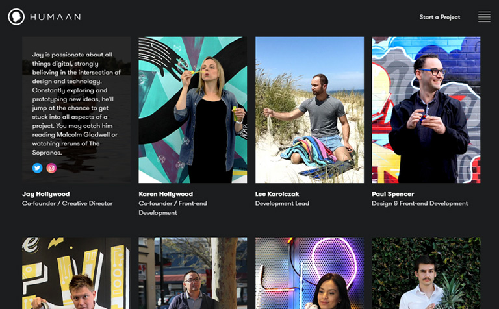Click Jay Hollywood's bio card
499x309 pixels.
76,97
